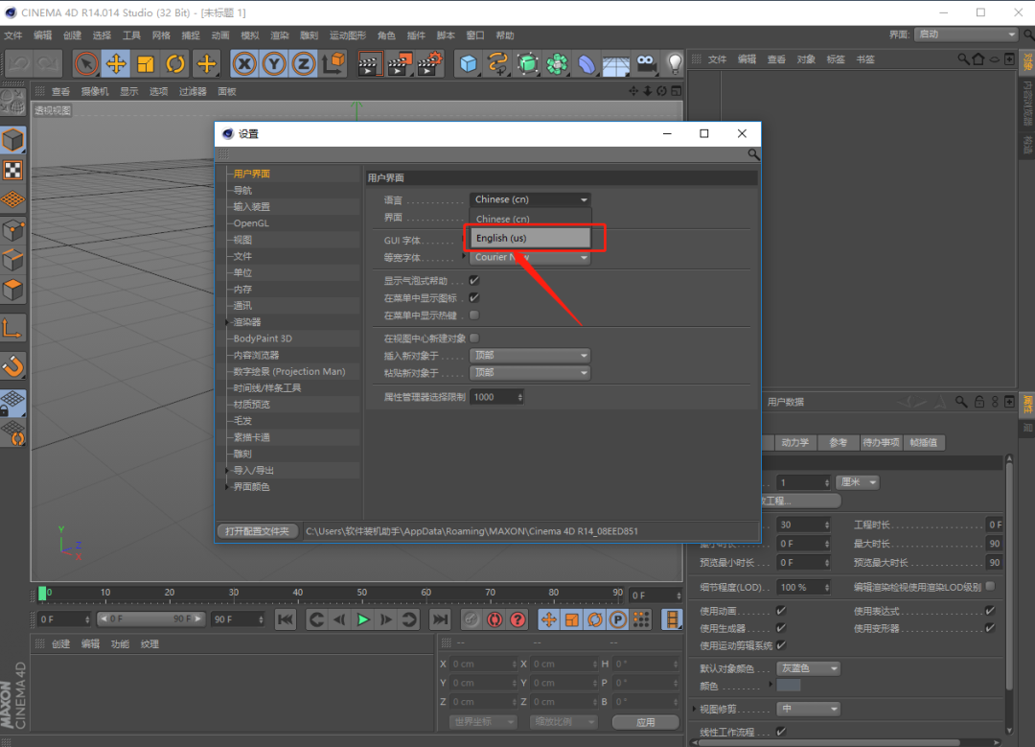Open the green flower array modeling icon
The width and height of the screenshot is (1035, 747).
(x=557, y=64)
